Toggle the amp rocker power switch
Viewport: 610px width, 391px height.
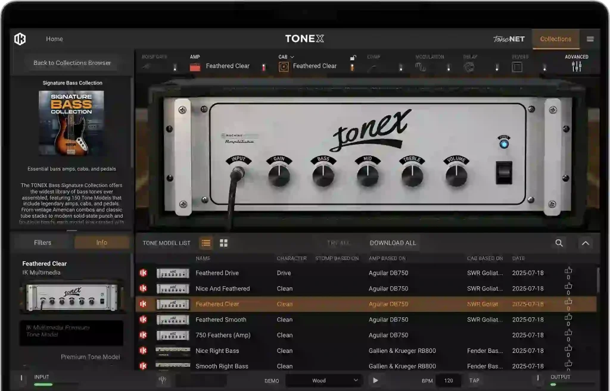coord(504,172)
